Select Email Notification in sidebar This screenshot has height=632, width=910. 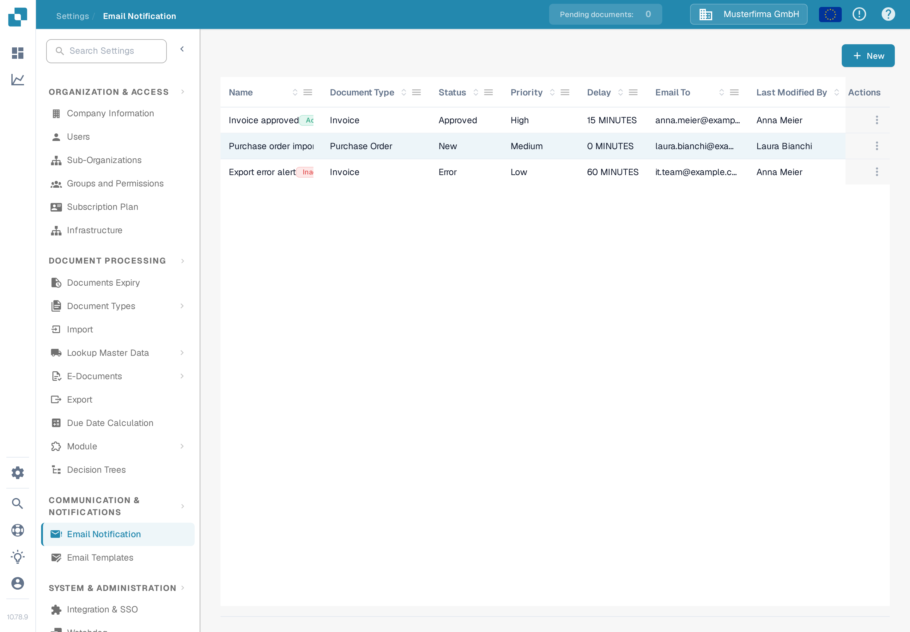118,534
